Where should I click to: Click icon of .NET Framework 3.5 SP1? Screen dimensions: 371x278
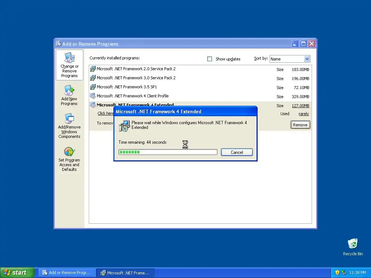coord(93,87)
